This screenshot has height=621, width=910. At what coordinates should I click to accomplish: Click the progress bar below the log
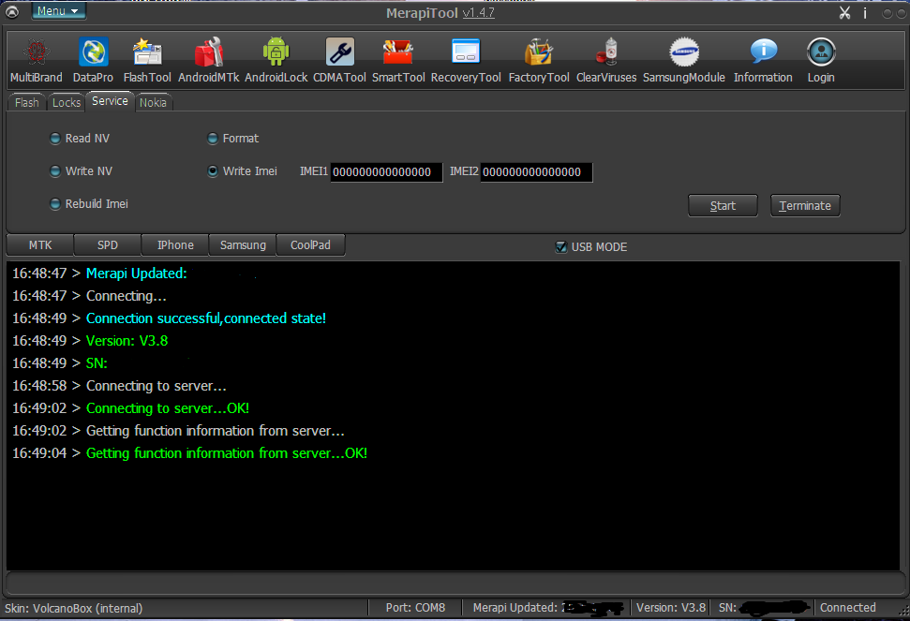click(x=455, y=583)
